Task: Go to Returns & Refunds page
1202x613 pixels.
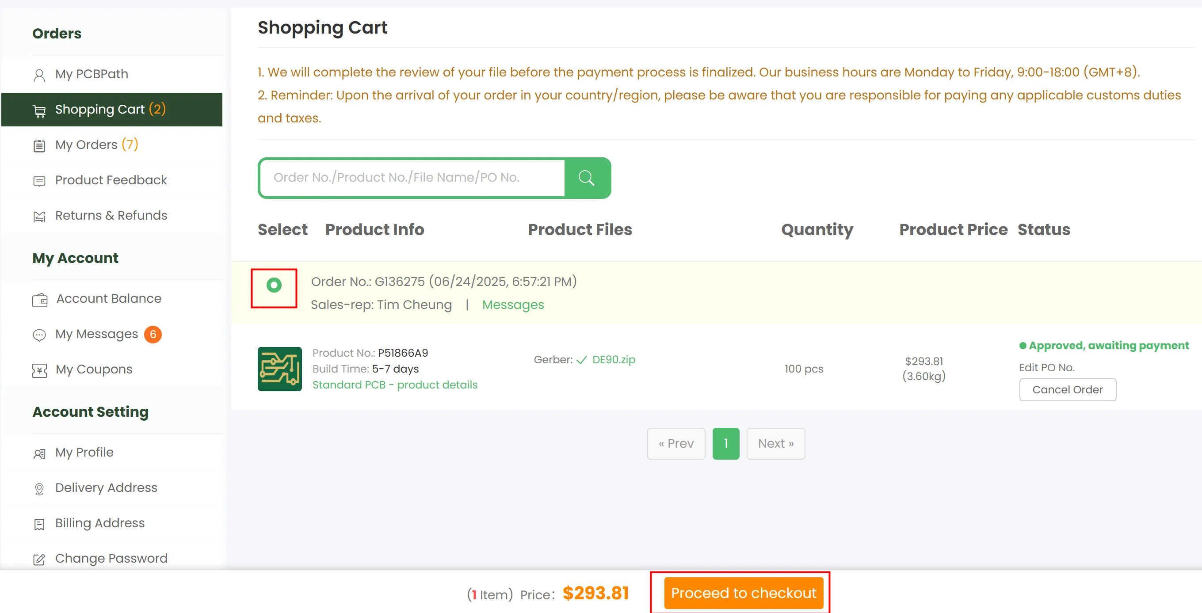Action: click(x=111, y=215)
